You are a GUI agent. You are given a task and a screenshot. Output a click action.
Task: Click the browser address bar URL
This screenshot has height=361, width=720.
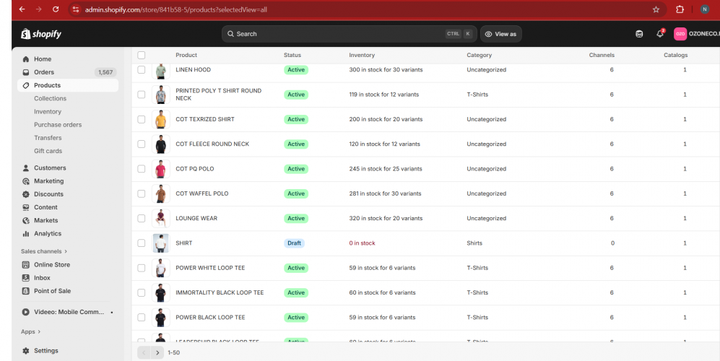click(176, 9)
